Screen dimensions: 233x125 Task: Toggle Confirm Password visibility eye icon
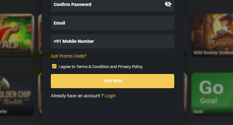click(x=168, y=4)
